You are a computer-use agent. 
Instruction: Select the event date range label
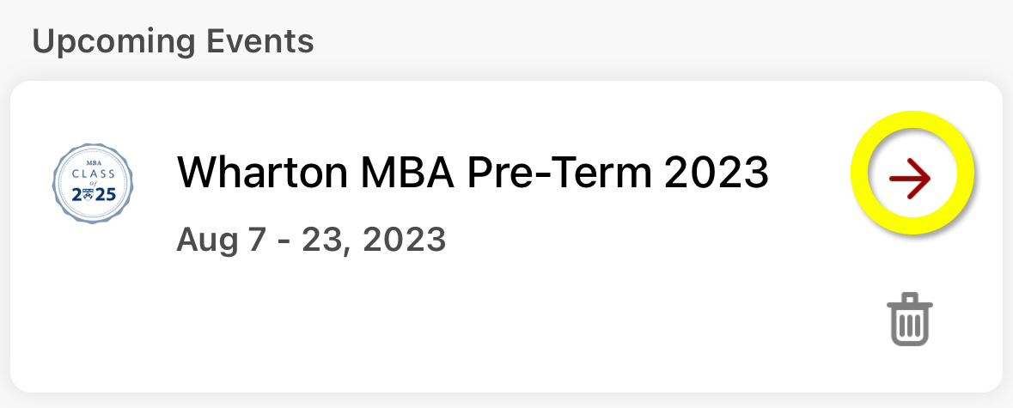coord(311,239)
